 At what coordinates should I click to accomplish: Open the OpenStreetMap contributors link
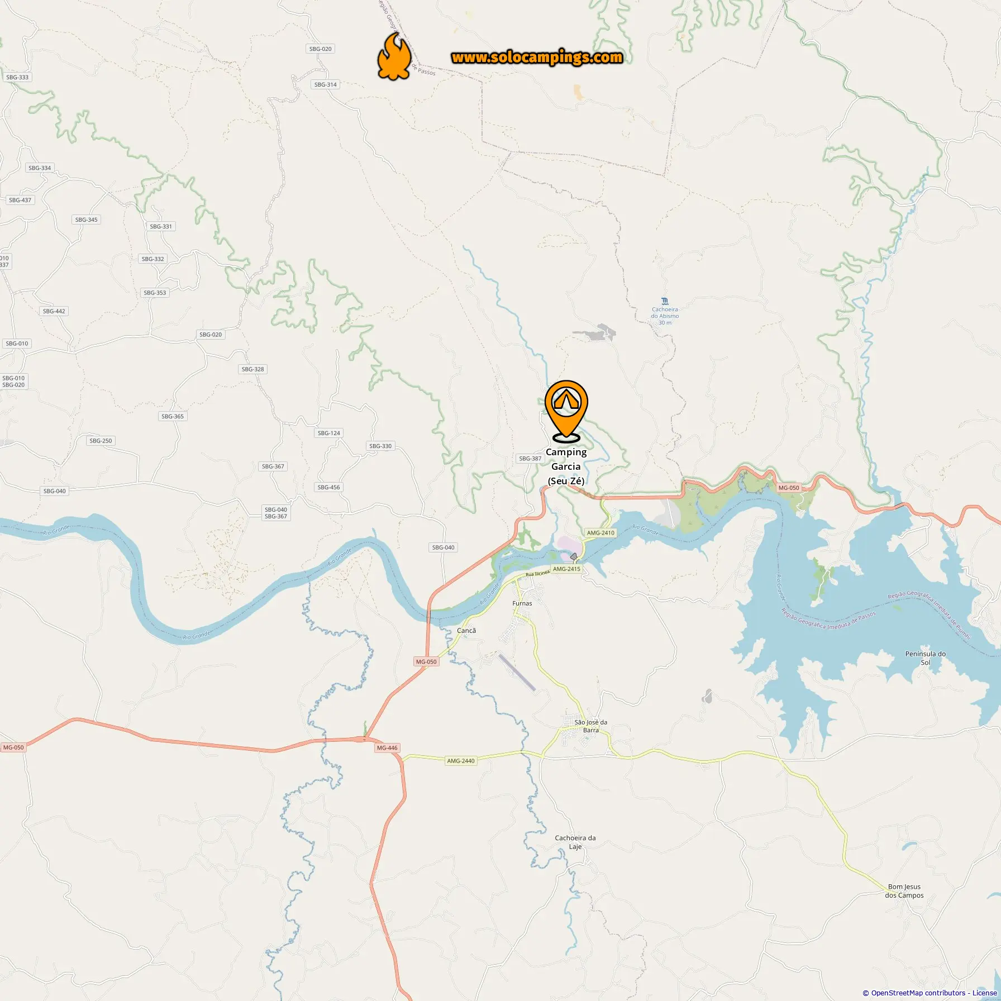918,993
